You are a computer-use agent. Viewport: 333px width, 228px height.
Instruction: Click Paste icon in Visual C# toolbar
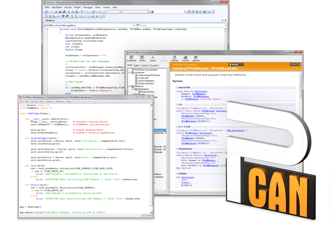point(77,12)
